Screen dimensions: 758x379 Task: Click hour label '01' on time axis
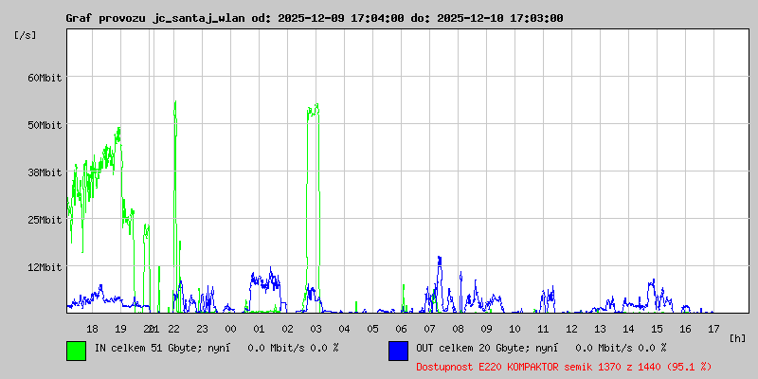pos(259,329)
